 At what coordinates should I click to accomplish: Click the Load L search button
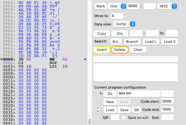tap(151, 42)
